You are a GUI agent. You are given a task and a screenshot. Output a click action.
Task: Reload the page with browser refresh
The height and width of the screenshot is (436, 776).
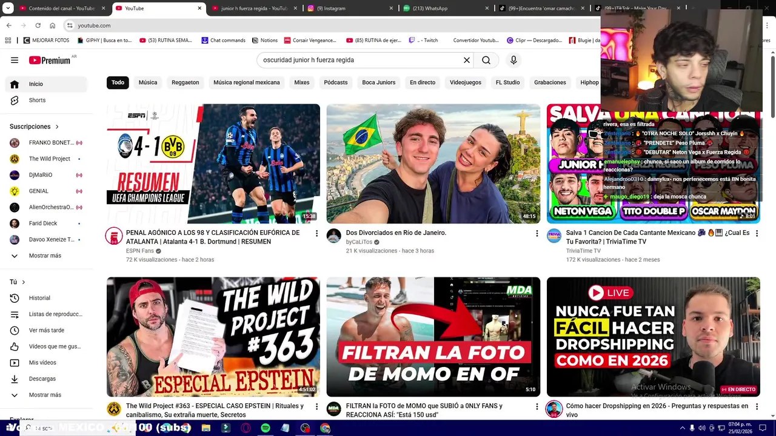point(38,25)
